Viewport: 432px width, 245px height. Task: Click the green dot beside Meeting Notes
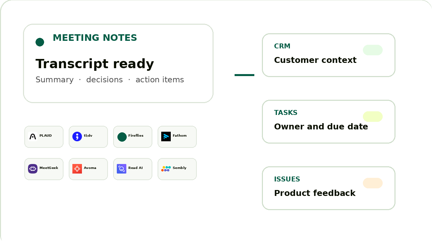click(40, 42)
